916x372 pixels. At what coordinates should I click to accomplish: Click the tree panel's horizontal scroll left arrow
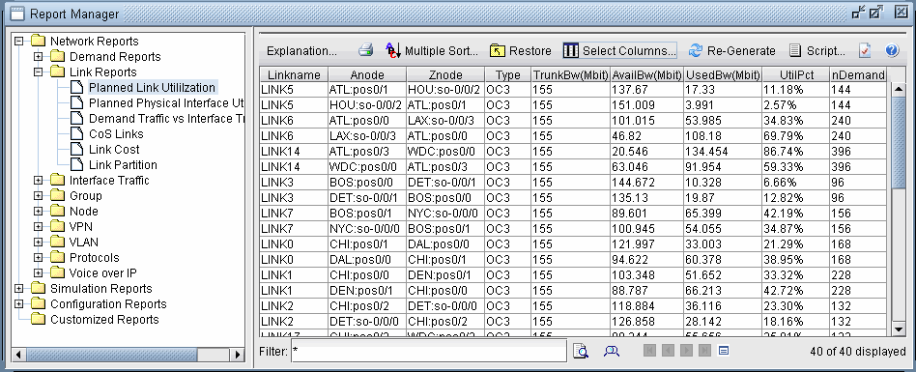click(x=18, y=355)
